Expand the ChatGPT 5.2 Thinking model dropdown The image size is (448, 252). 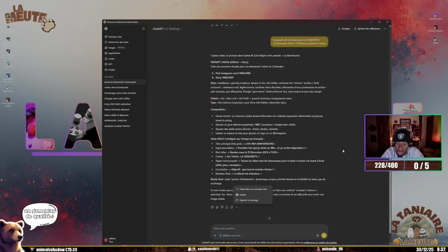coord(167,29)
